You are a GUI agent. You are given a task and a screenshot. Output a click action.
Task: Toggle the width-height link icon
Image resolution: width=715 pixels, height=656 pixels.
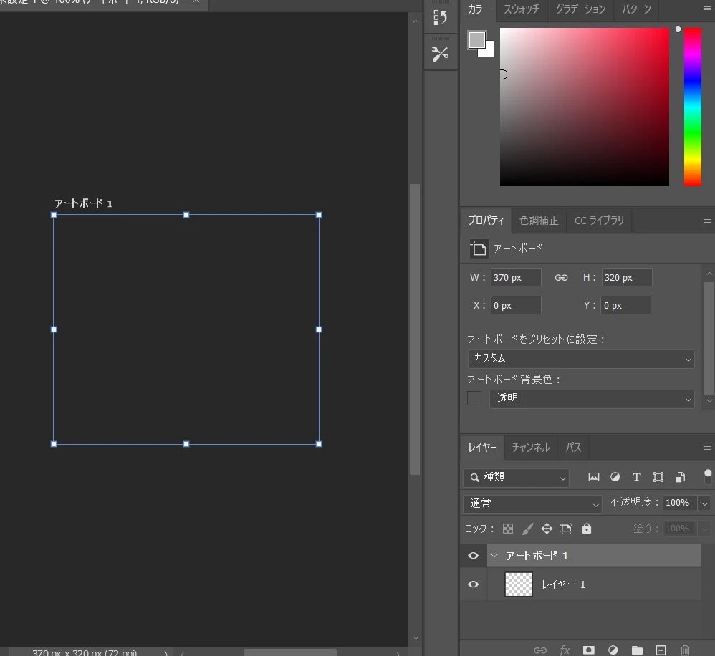click(562, 278)
